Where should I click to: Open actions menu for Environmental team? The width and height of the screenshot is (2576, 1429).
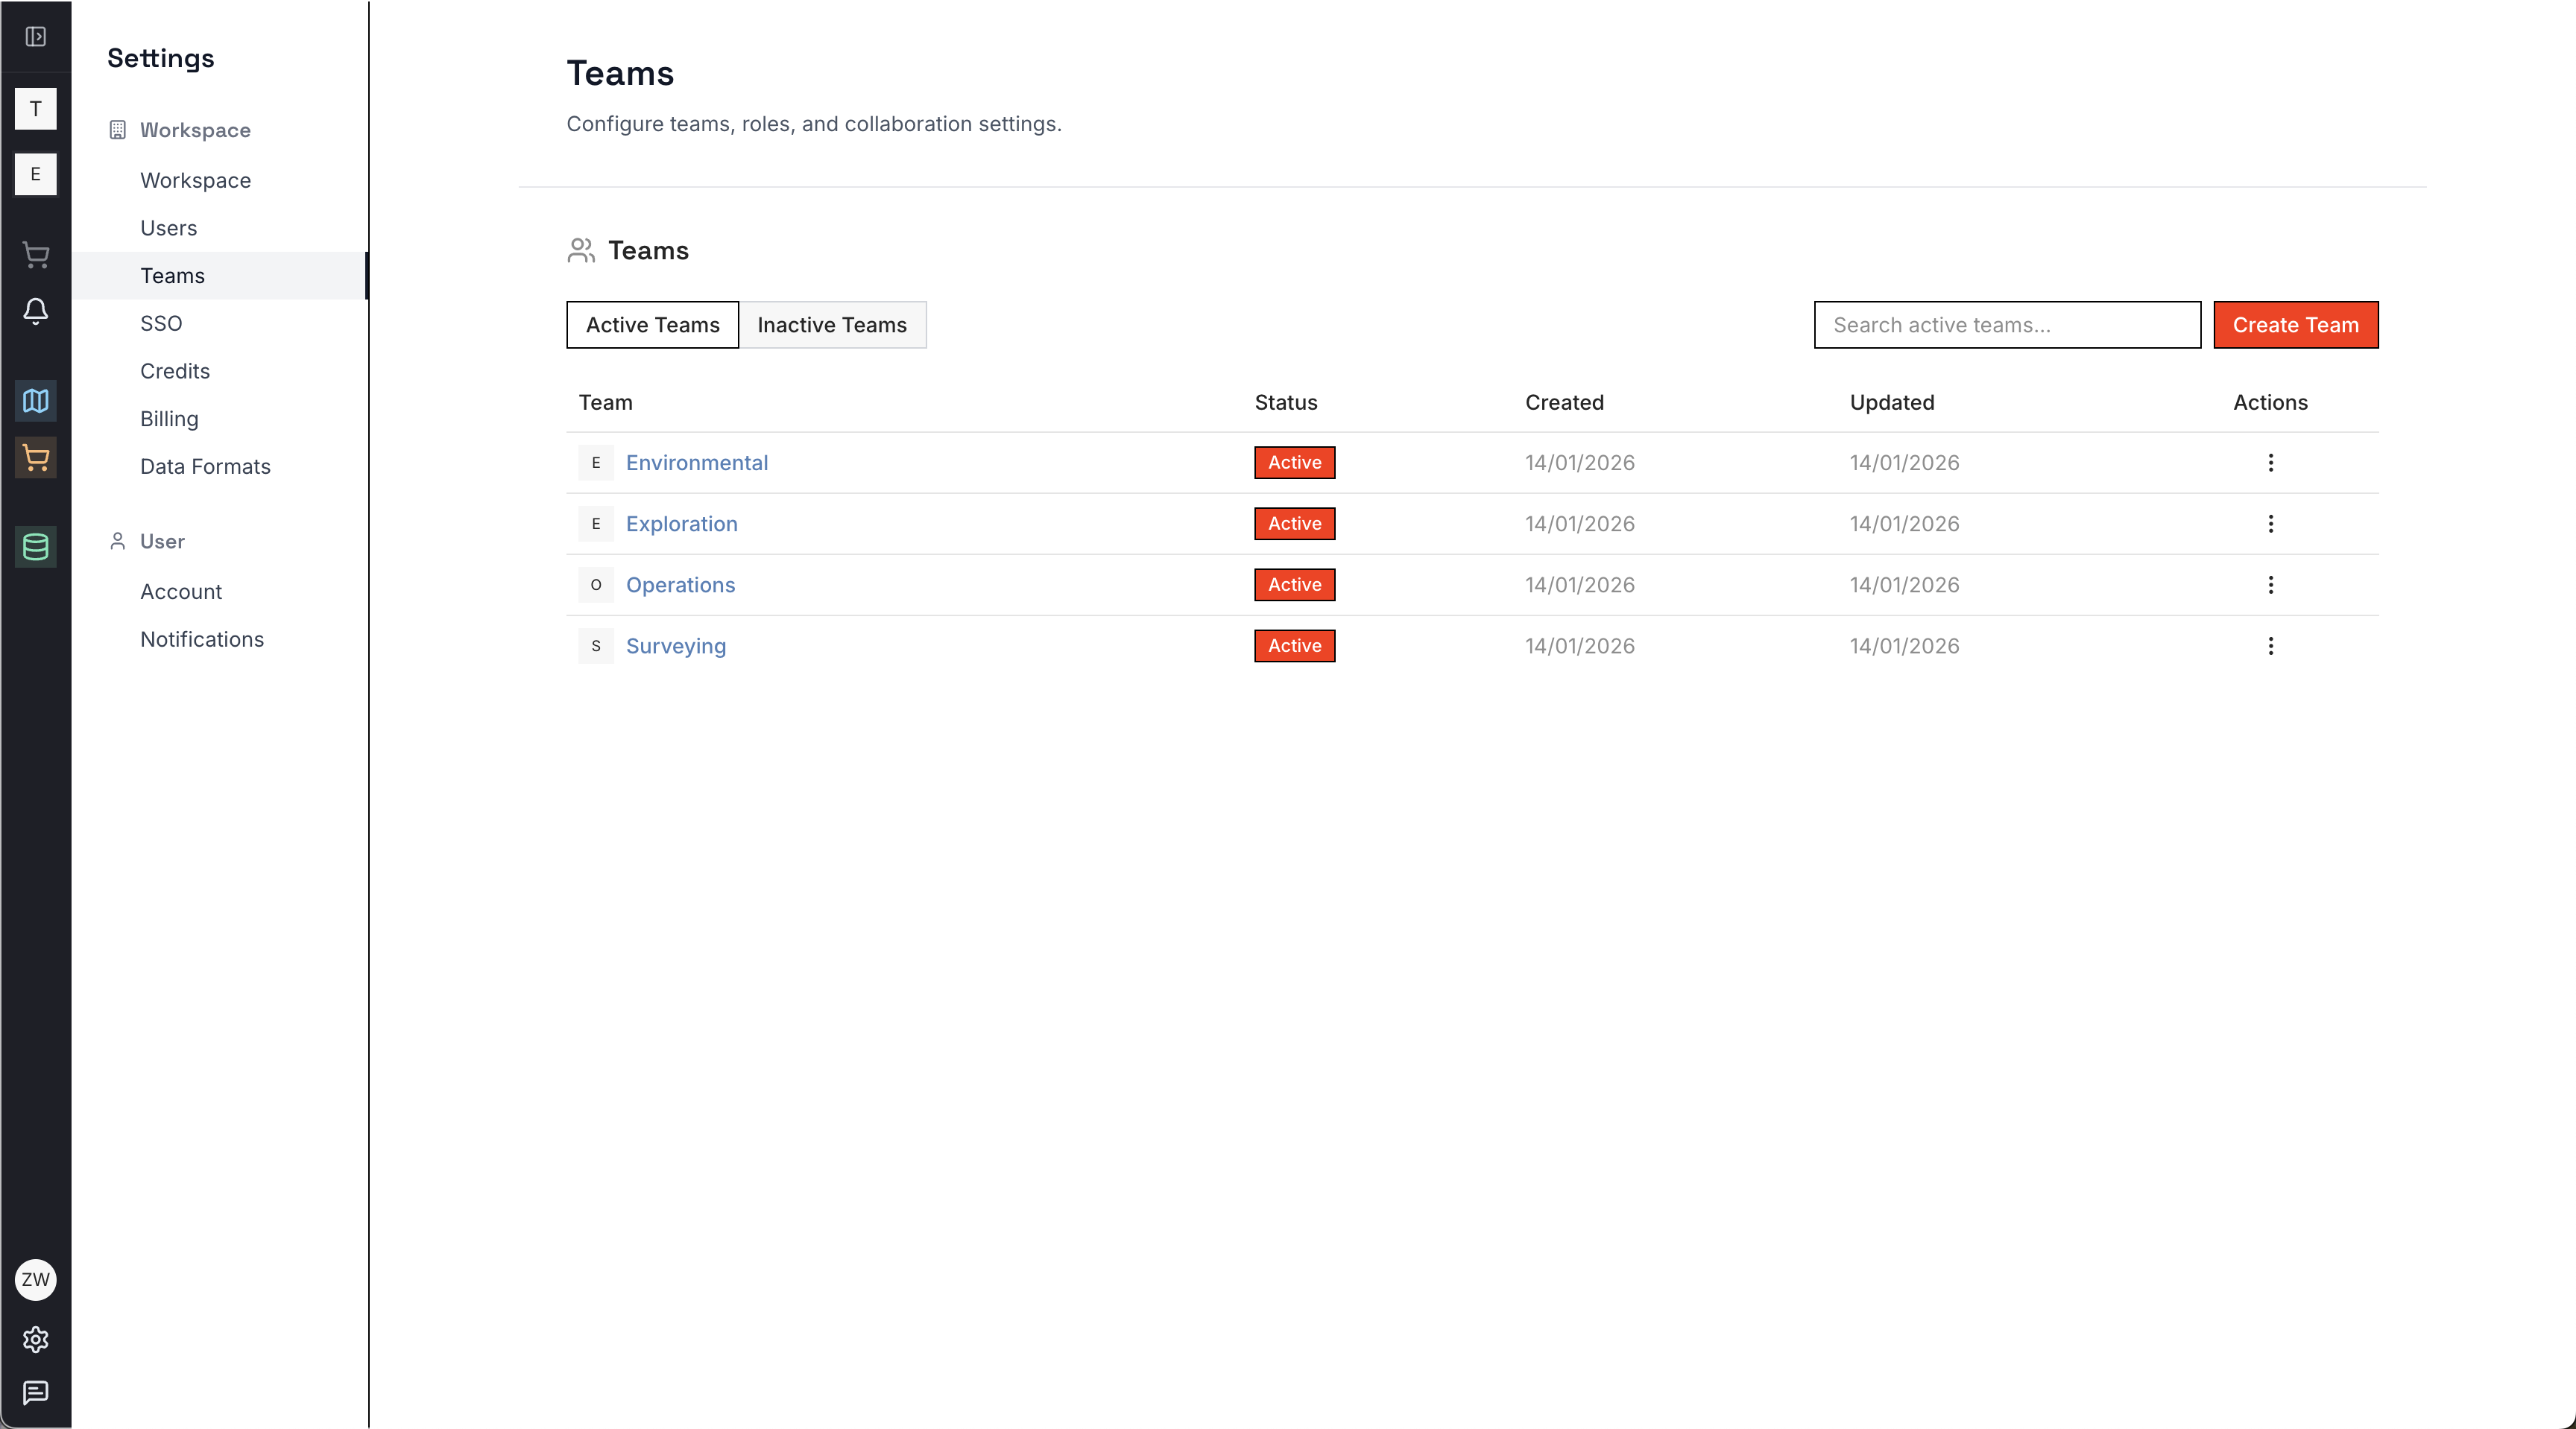click(x=2271, y=463)
